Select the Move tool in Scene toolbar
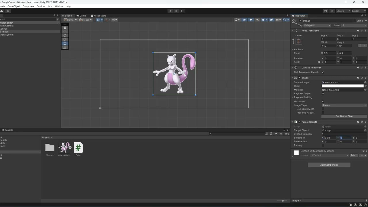The width and height of the screenshot is (368, 207). tap(65, 32)
